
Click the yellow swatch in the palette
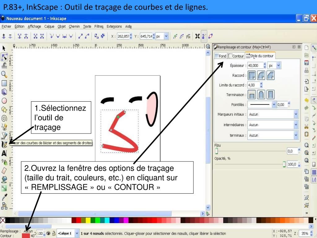click(88, 220)
